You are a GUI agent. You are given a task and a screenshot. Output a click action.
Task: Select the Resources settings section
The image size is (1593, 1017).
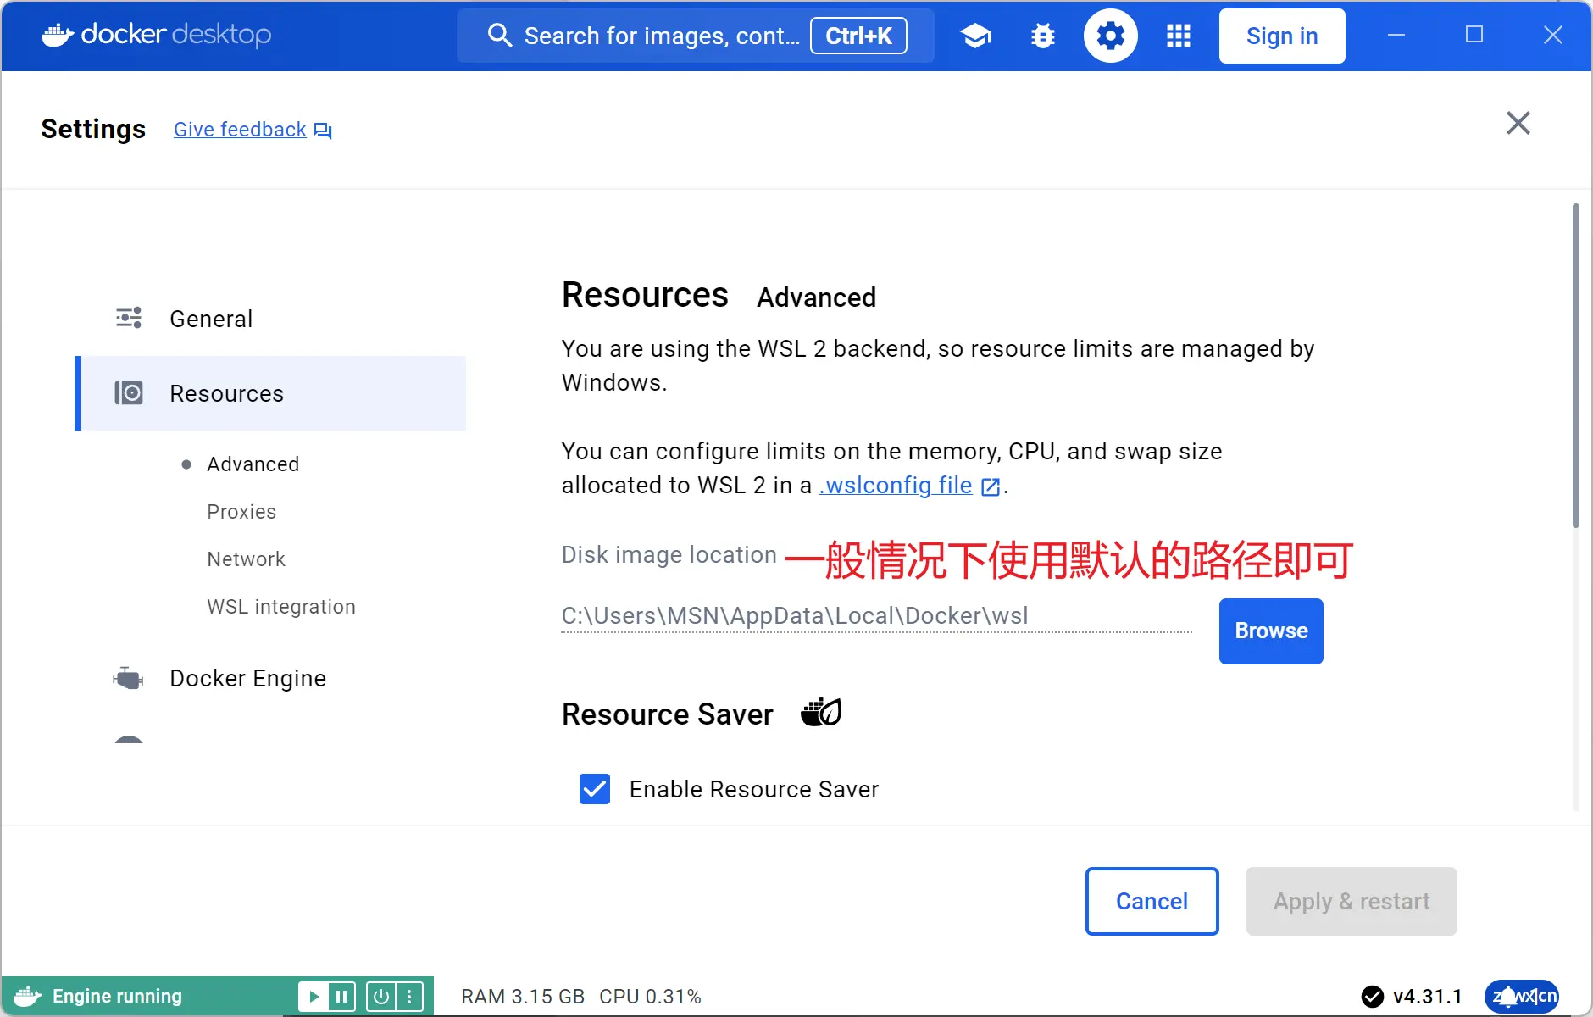(x=270, y=393)
